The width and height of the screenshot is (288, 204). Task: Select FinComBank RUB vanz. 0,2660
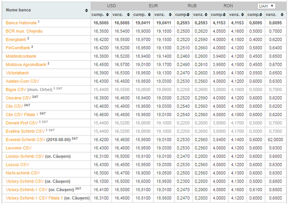[201, 48]
